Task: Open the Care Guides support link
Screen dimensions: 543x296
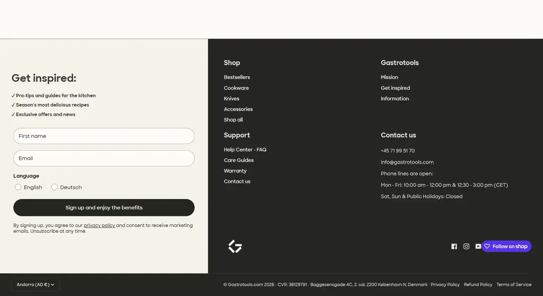Action: [239, 160]
